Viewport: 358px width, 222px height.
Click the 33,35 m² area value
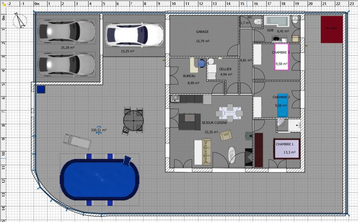(x=211, y=132)
